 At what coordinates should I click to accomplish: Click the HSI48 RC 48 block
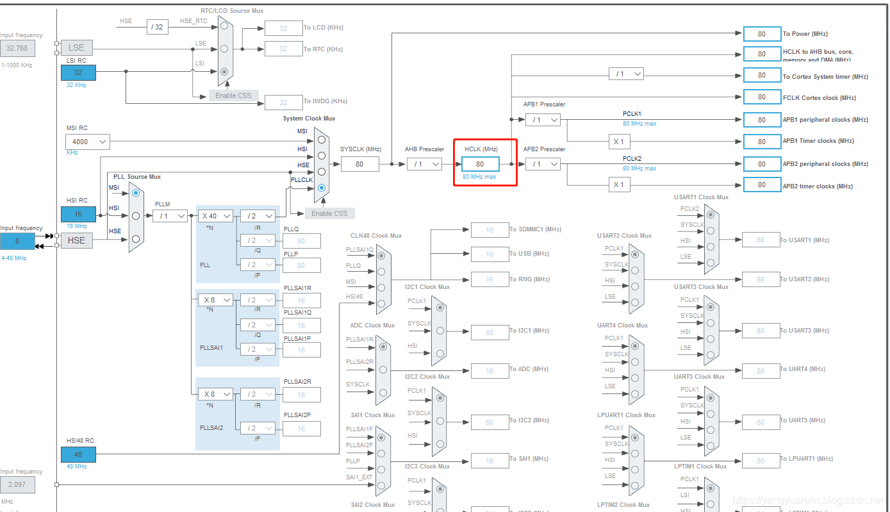point(78,454)
